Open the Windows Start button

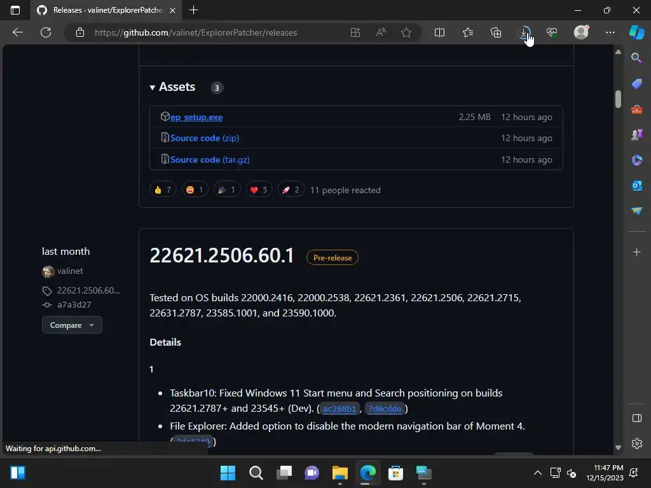[228, 473]
